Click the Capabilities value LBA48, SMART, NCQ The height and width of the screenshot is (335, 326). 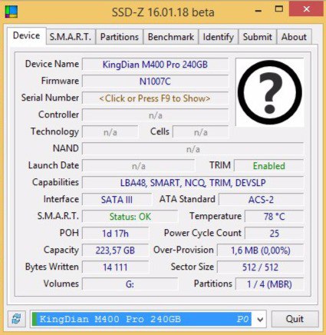[x=193, y=183]
